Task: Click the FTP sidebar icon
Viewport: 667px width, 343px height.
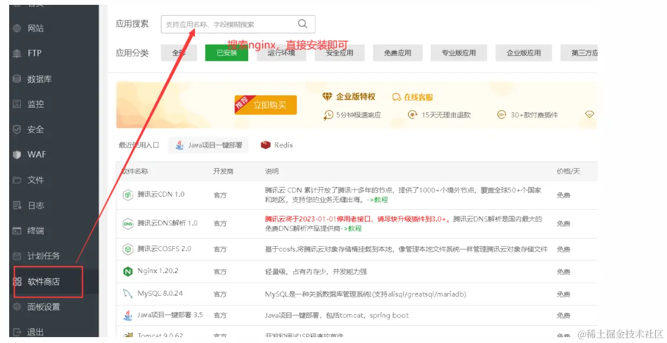Action: click(17, 53)
